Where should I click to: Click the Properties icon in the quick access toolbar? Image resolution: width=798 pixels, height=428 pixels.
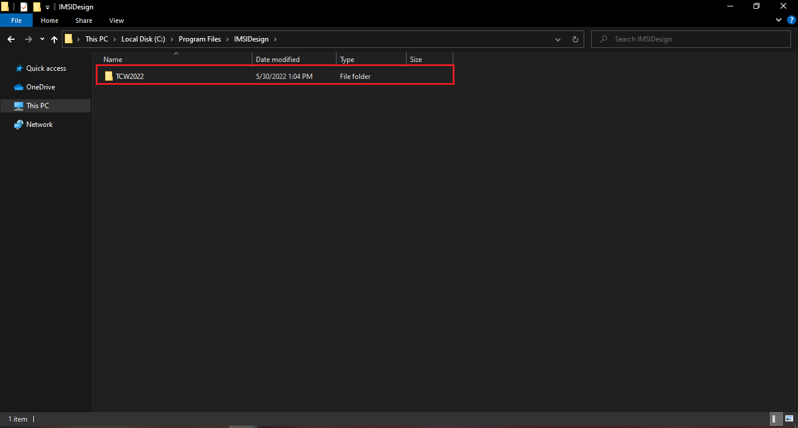pos(24,7)
